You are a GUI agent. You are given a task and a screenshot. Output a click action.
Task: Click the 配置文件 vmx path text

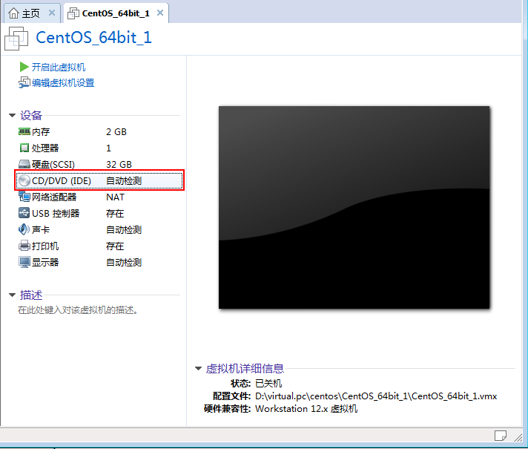click(376, 396)
